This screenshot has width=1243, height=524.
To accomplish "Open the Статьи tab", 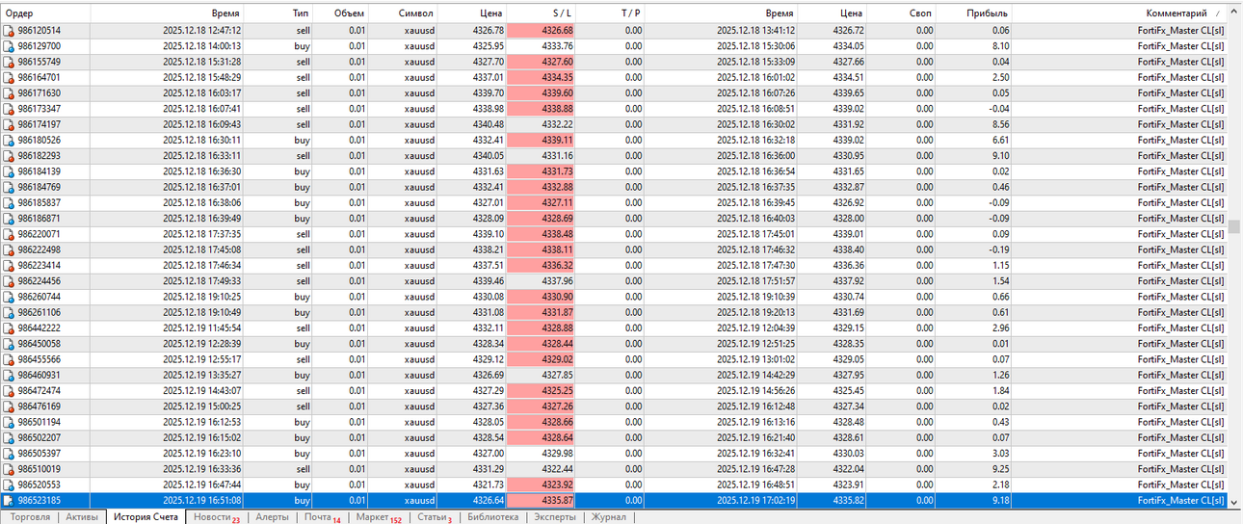I will 434,517.
